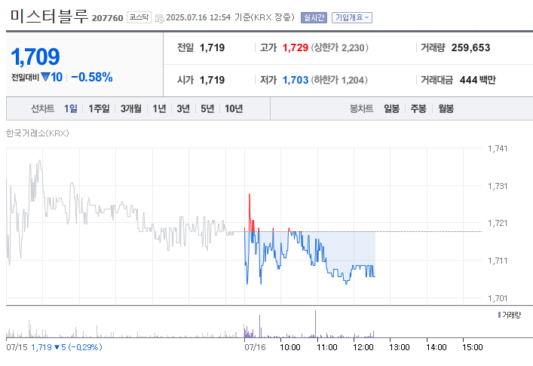Click the 코스닥 market badge

pos(139,17)
